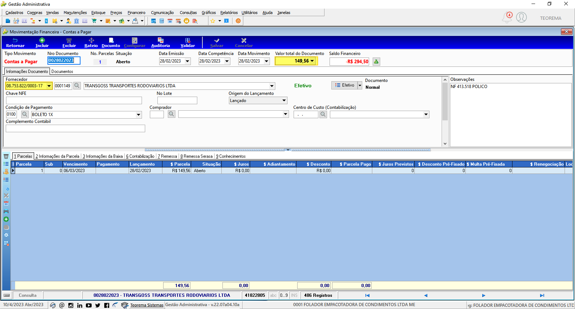Image resolution: width=575 pixels, height=309 pixels.
Task: Open the Origem do Lançamento dropdown
Action: pyautogui.click(x=284, y=101)
